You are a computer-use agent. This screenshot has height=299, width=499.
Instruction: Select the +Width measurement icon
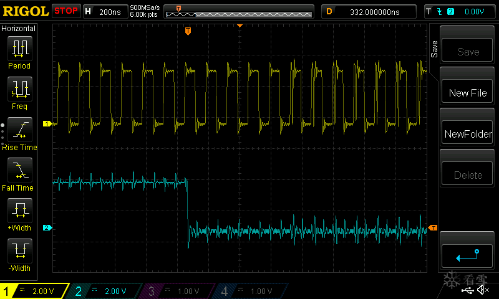20,210
